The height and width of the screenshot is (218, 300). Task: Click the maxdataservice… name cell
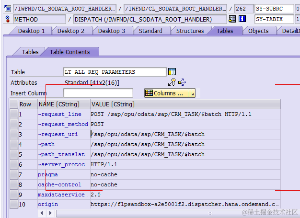point(64,195)
